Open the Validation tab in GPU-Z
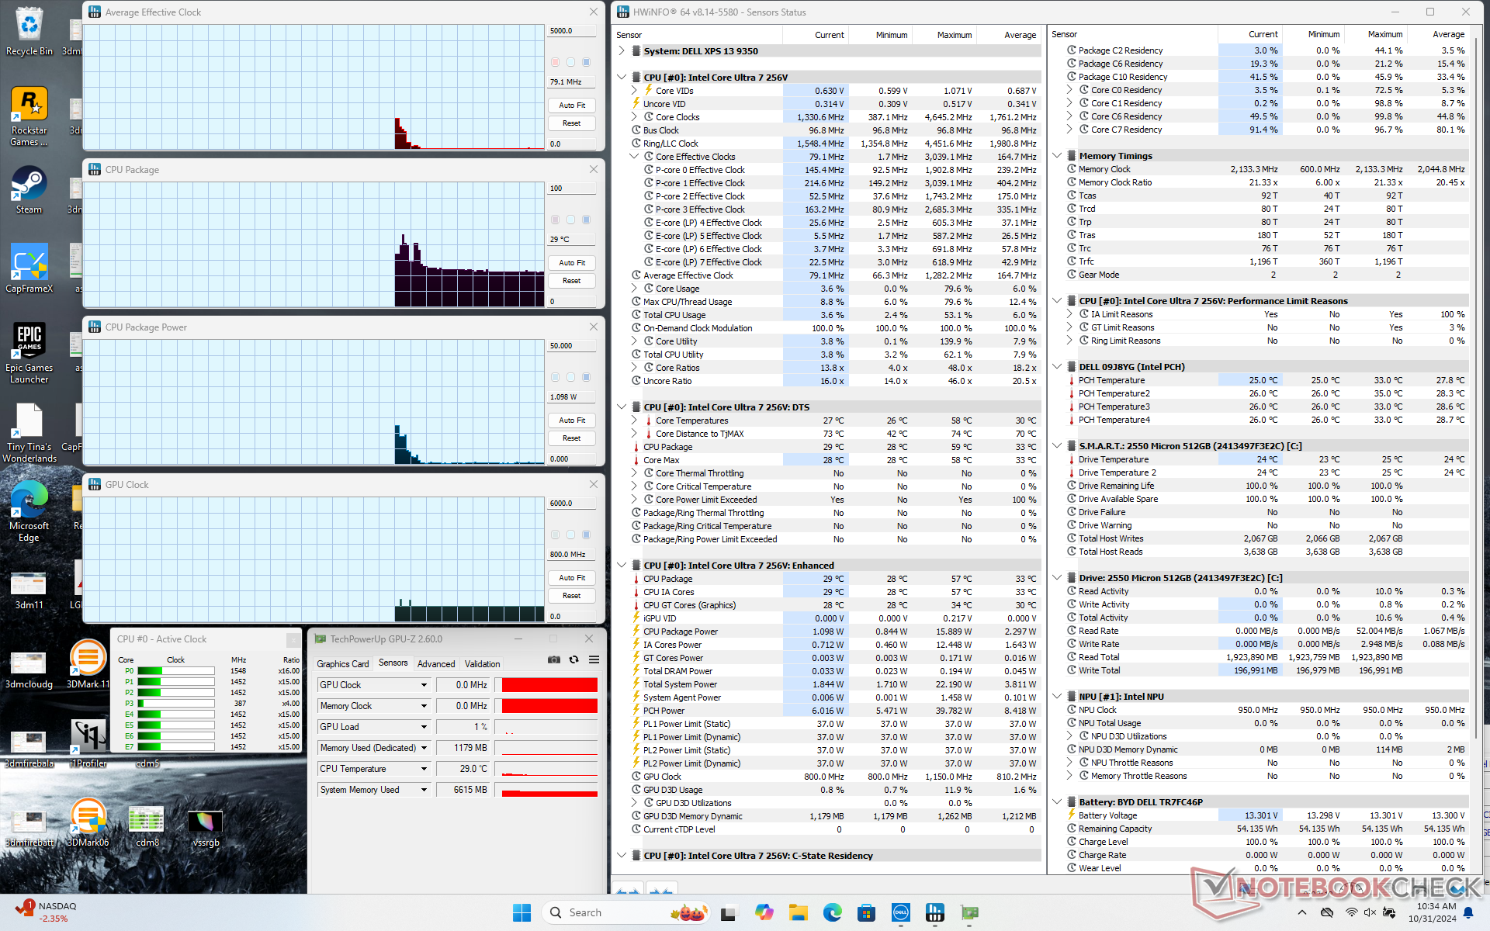The image size is (1490, 931). click(482, 664)
